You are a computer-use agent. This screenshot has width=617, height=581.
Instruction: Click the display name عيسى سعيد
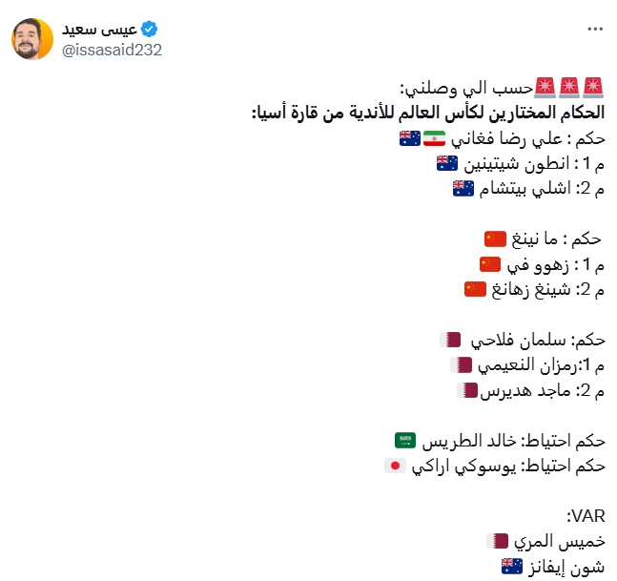tap(99, 30)
